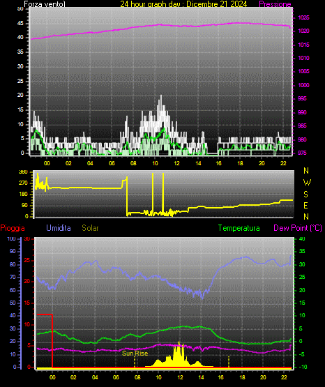This screenshot has height=387, width=325.
Task: Click the -5 value on temperature axis
Action: (302, 355)
